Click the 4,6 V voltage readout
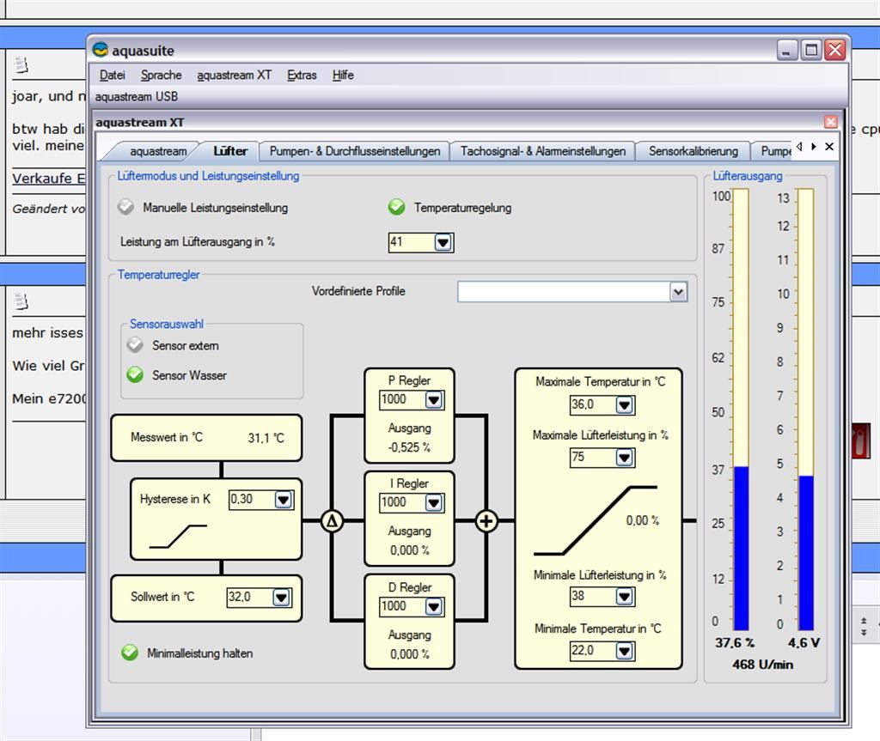 [x=804, y=643]
